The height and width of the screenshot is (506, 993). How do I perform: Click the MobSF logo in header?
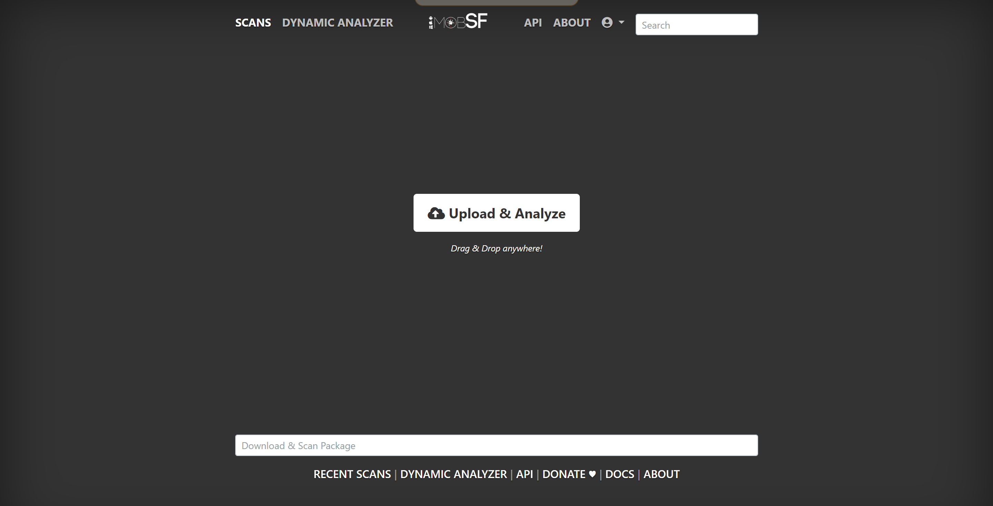pos(458,22)
